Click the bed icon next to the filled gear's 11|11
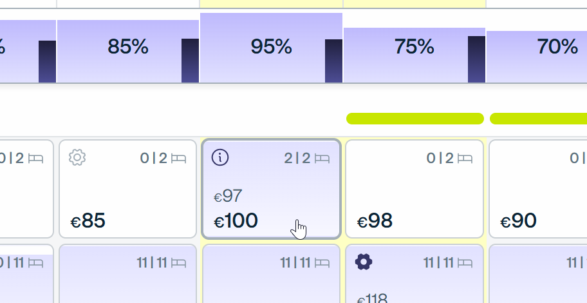Viewport: 587px width, 303px height. pos(465,264)
